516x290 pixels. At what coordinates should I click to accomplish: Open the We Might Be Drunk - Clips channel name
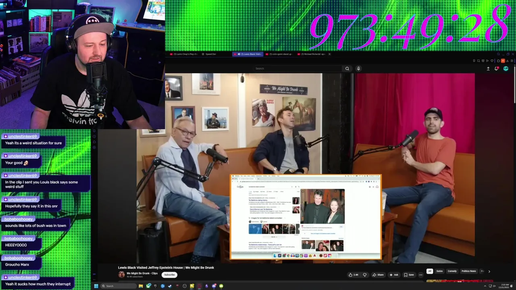pyautogui.click(x=142, y=273)
